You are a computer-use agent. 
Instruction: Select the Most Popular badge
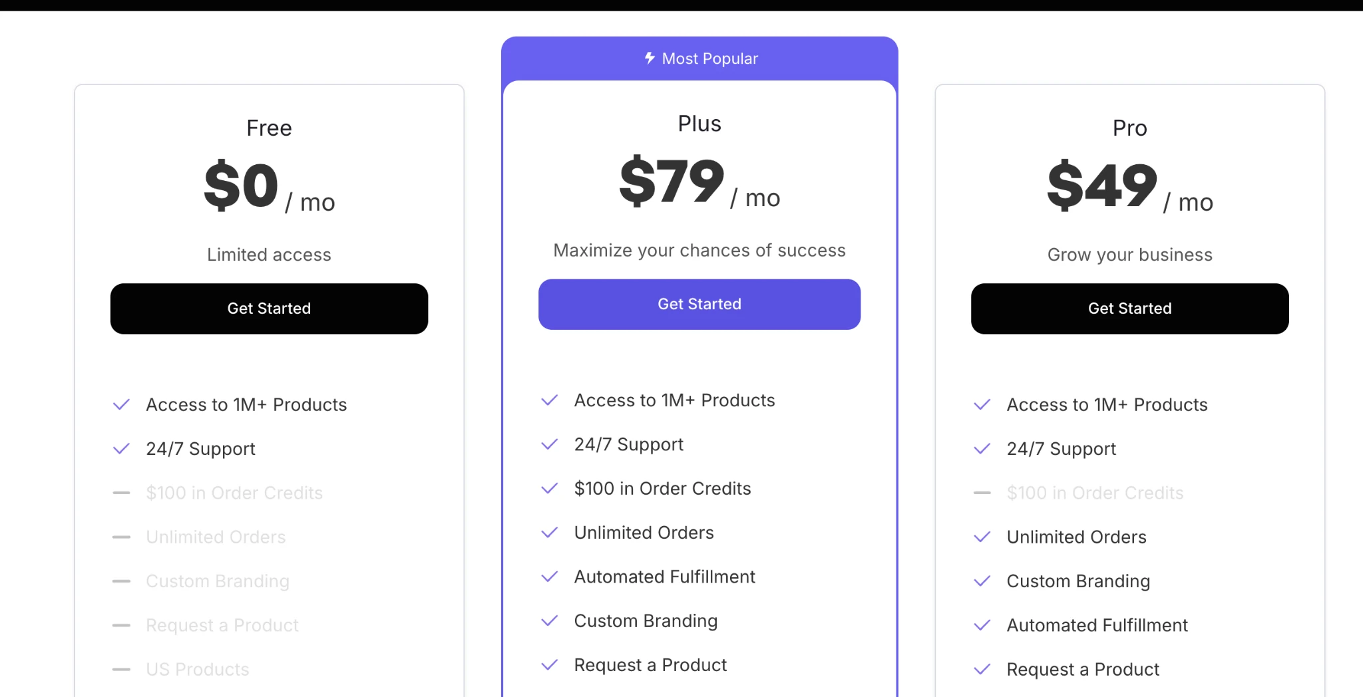pyautogui.click(x=699, y=59)
